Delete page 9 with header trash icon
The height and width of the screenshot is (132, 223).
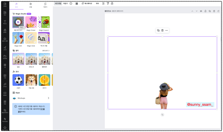tap(214, 11)
